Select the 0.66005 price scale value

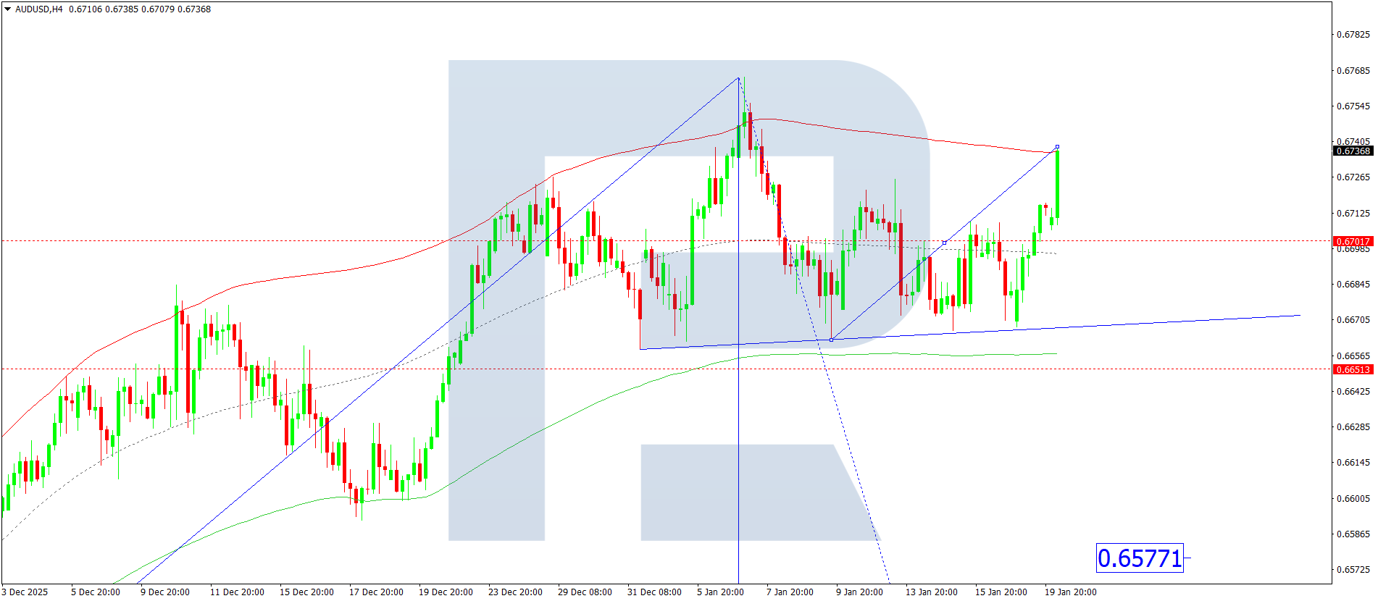tap(1353, 499)
